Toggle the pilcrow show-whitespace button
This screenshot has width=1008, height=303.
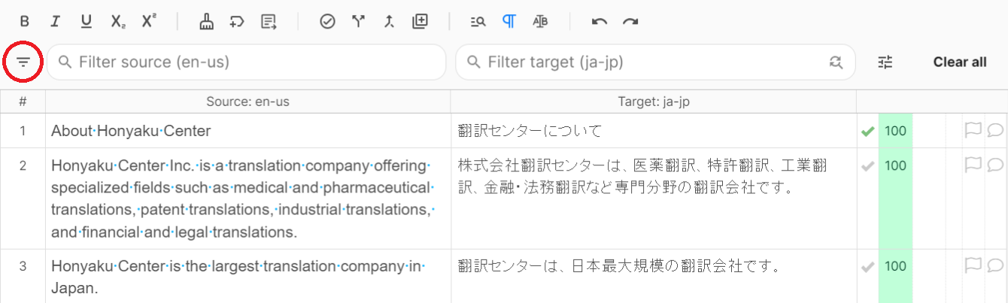point(509,22)
